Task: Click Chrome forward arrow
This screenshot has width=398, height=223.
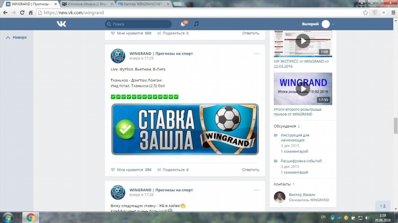Action: (x=14, y=13)
